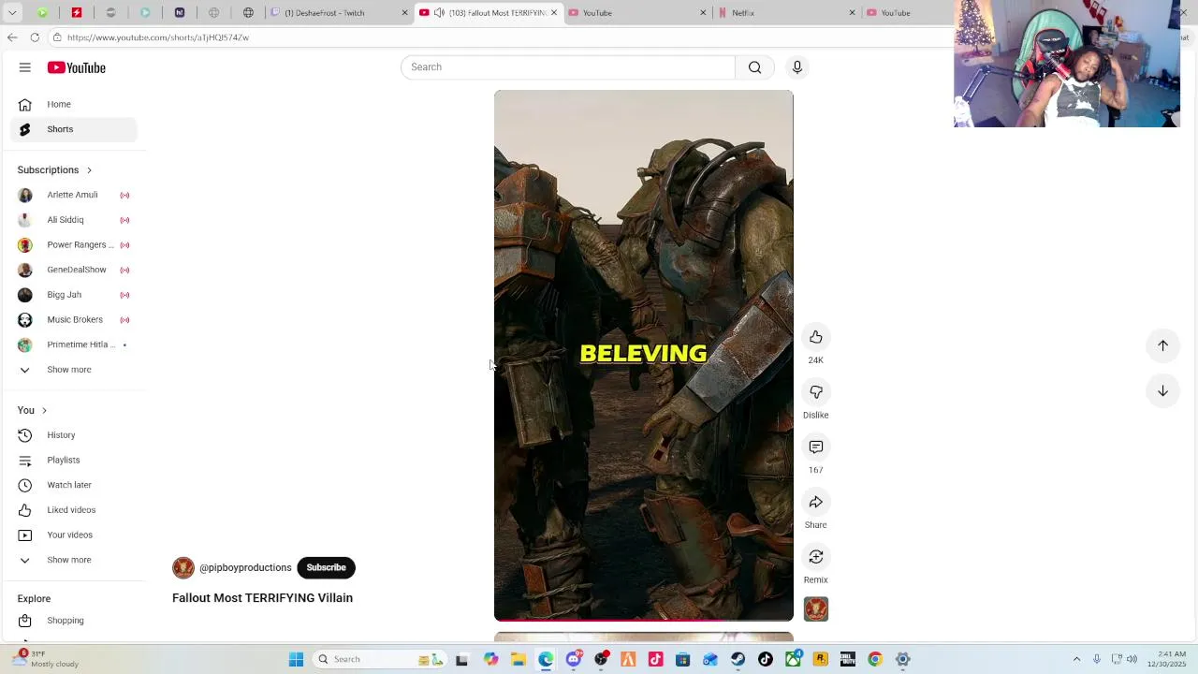The width and height of the screenshot is (1198, 674).
Task: Open Arlette Amuli subscription
Action: click(74, 195)
